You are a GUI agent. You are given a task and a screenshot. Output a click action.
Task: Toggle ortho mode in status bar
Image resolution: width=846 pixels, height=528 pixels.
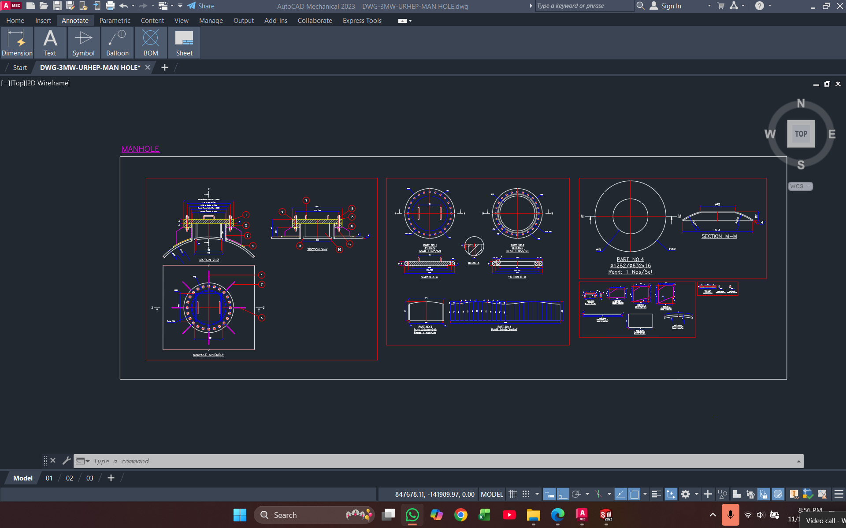(x=563, y=494)
